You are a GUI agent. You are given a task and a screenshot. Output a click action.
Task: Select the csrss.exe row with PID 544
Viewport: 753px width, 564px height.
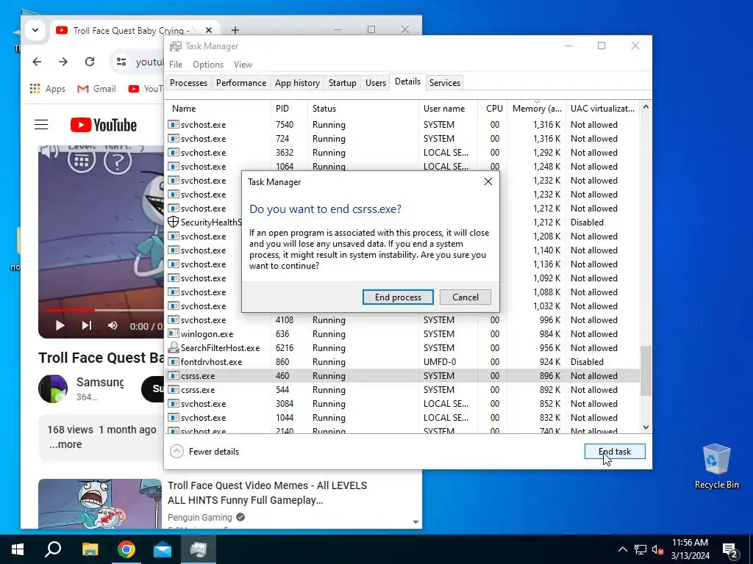(402, 390)
